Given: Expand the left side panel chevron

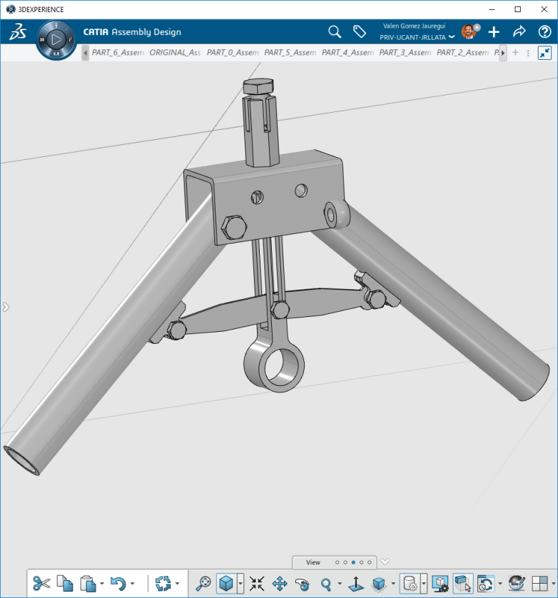Looking at the screenshot, I should coord(6,307).
